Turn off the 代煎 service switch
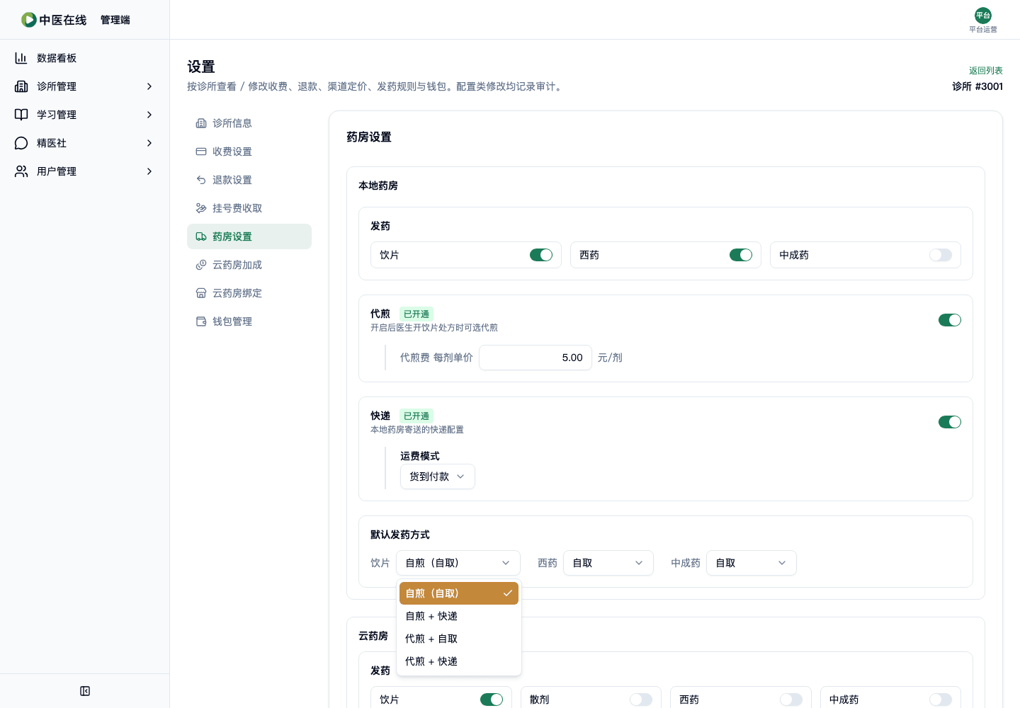 tap(950, 320)
